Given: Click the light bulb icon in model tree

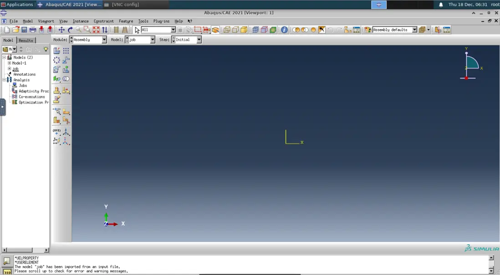Looking at the screenshot, I should click(x=46, y=49).
